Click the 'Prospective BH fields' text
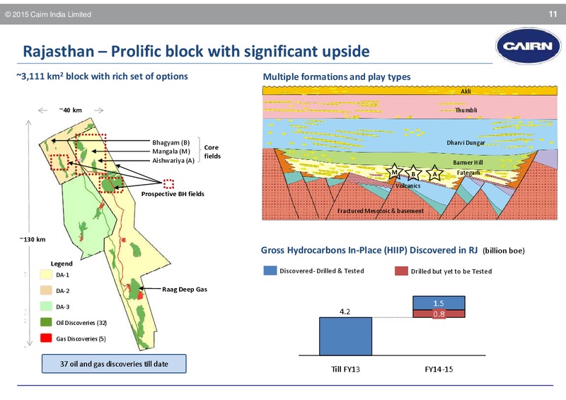 point(173,194)
